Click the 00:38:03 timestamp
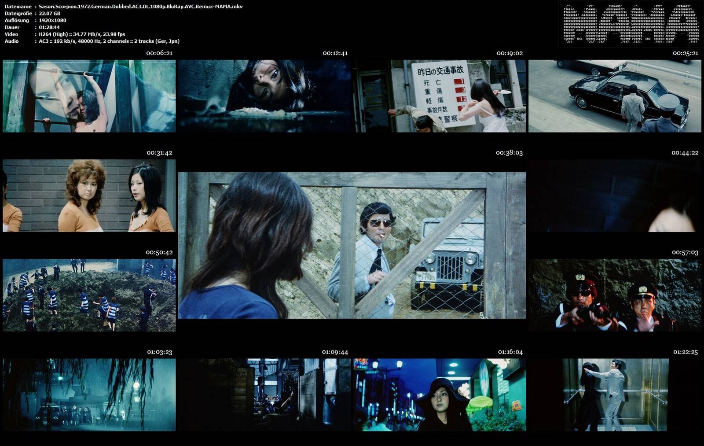Screen dimensions: 704x446 pyautogui.click(x=509, y=153)
